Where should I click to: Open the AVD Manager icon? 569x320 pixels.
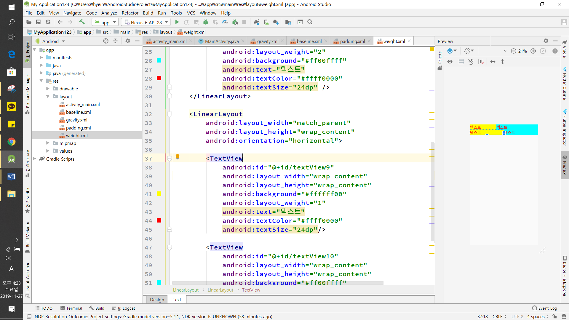tap(266, 22)
